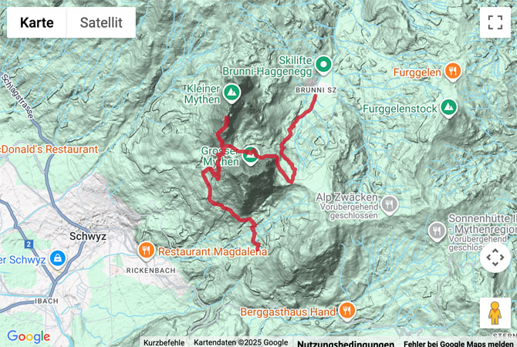Open the Furggelen restaurant pin
Viewport: 517px width, 347px height.
tap(453, 72)
